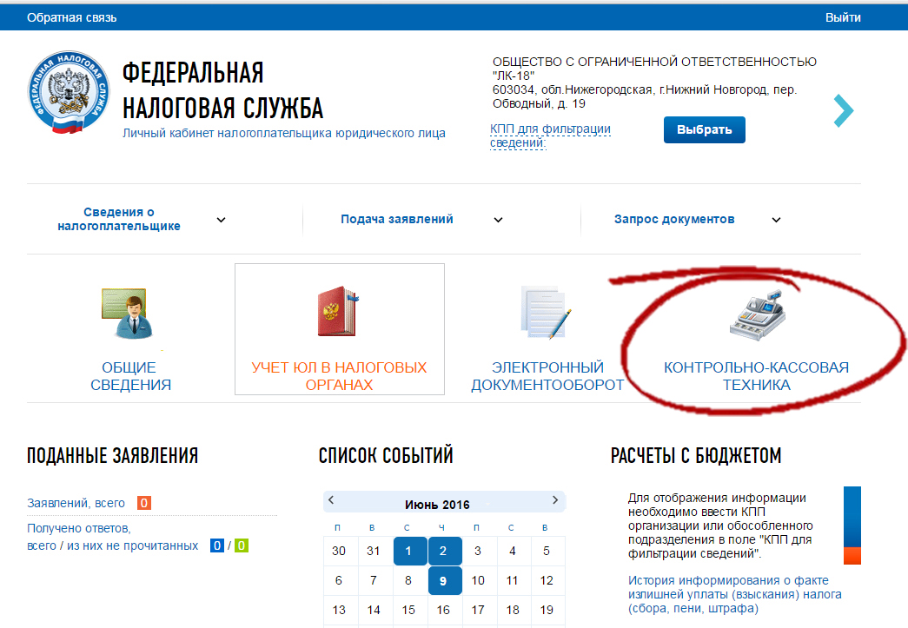The width and height of the screenshot is (908, 628).
Task: Go to previous month in calendar
Action: pos(332,500)
